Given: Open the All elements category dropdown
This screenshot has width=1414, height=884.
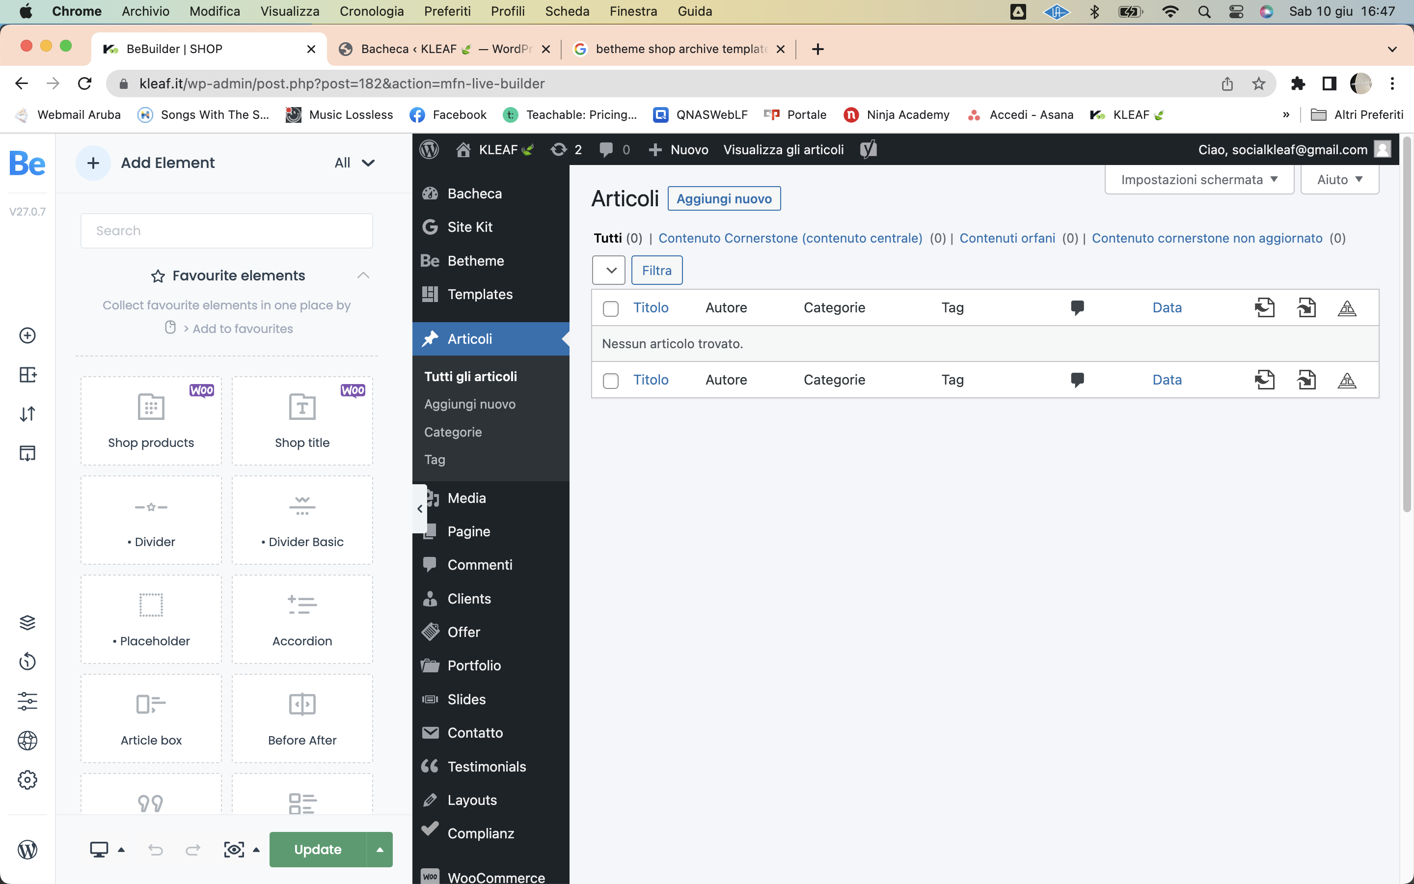Looking at the screenshot, I should pyautogui.click(x=354, y=163).
